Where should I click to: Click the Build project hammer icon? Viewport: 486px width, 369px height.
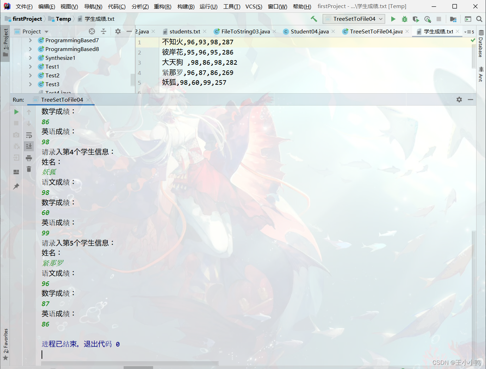314,19
